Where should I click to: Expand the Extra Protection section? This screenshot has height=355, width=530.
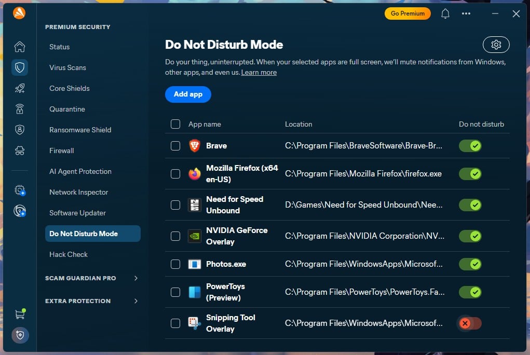tap(92, 301)
